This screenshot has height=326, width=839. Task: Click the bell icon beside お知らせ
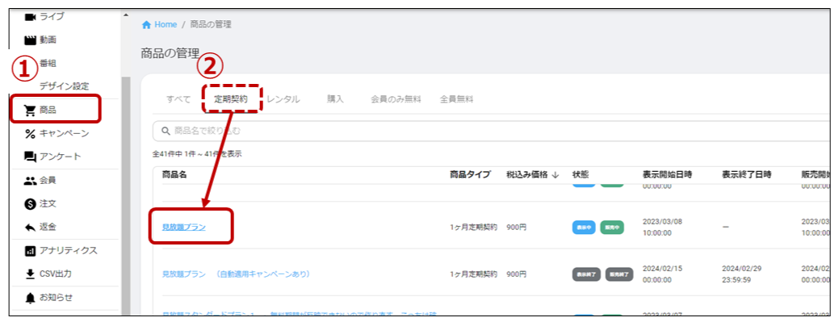30,297
